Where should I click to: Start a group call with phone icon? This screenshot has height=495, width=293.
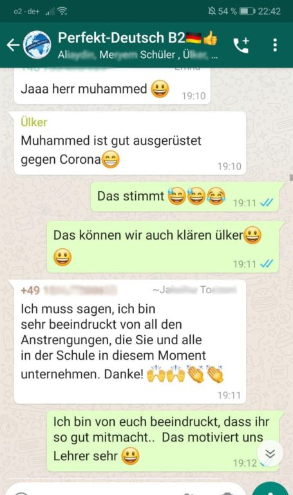coord(241,45)
